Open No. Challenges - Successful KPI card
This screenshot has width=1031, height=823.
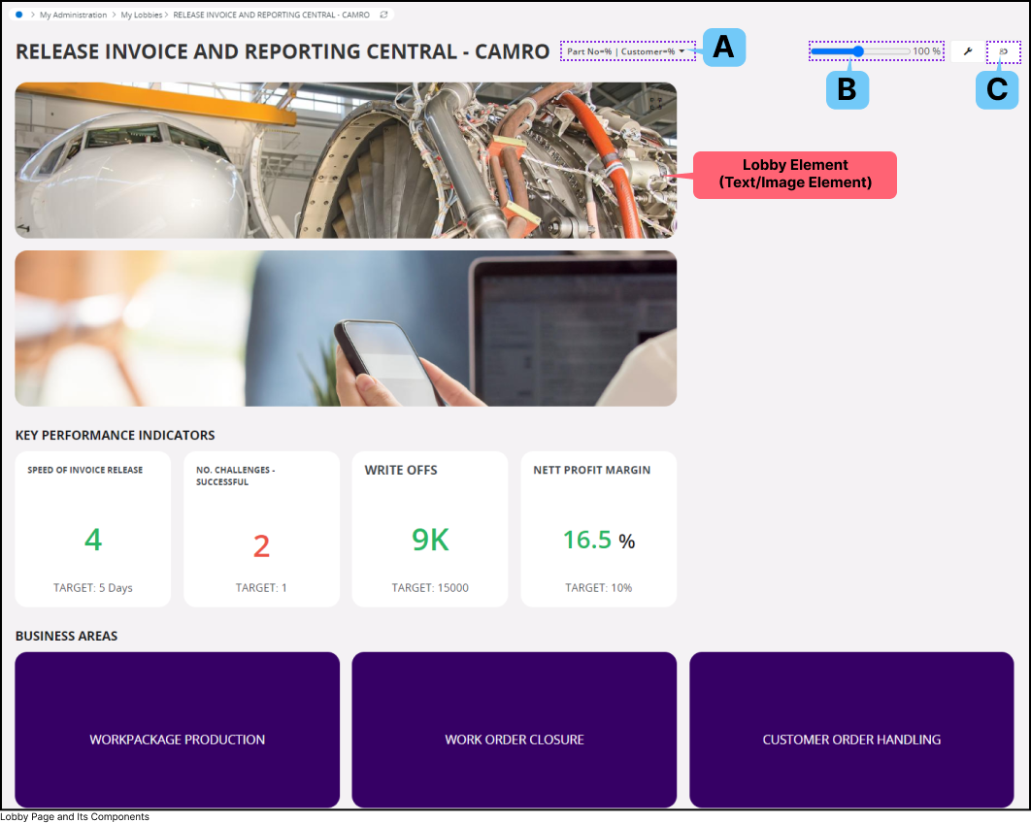tap(262, 529)
